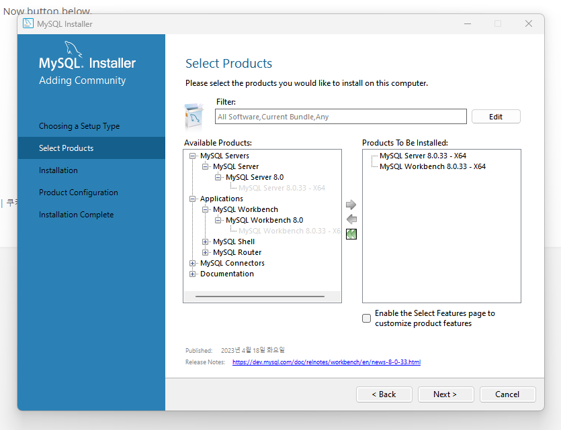Viewport: 561px width, 430px height.
Task: Collapse the MySQL Server subnode
Action: (205, 166)
